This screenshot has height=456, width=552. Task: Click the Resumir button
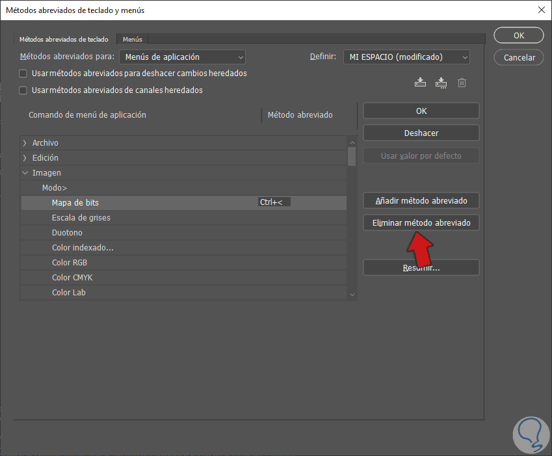pyautogui.click(x=421, y=268)
